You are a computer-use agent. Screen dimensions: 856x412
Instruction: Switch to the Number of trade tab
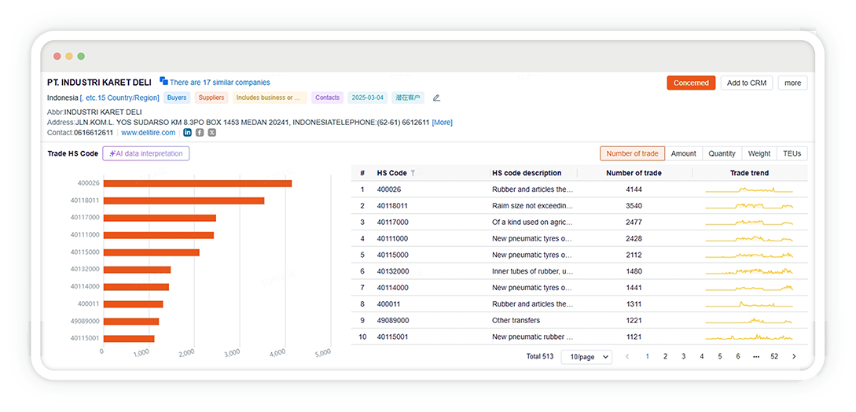[x=632, y=153]
